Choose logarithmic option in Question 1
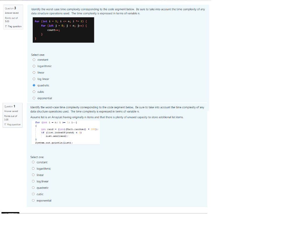 pos(33,169)
